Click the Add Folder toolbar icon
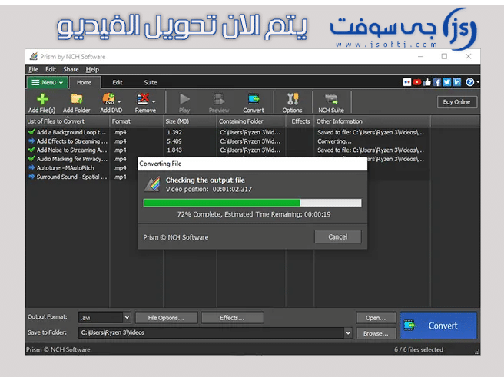Viewport: 504px width, 377px height. coord(77,99)
